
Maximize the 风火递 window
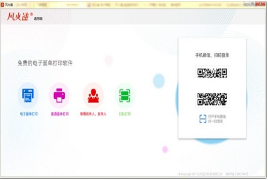252,4
